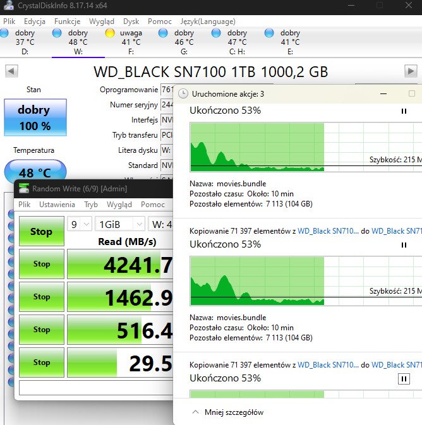This screenshot has width=422, height=425.
Task: Click the previous disk arrow left of WD_BLACK
Action: [x=11, y=71]
